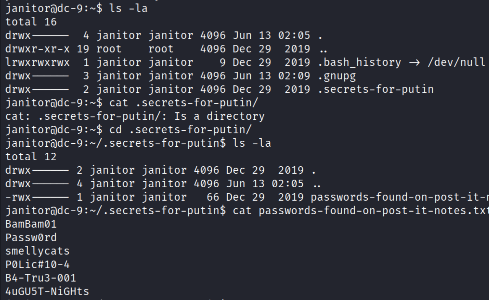Click the P0Lic#10-4 password line
Image resolution: width=489 pixels, height=300 pixels.
point(37,265)
